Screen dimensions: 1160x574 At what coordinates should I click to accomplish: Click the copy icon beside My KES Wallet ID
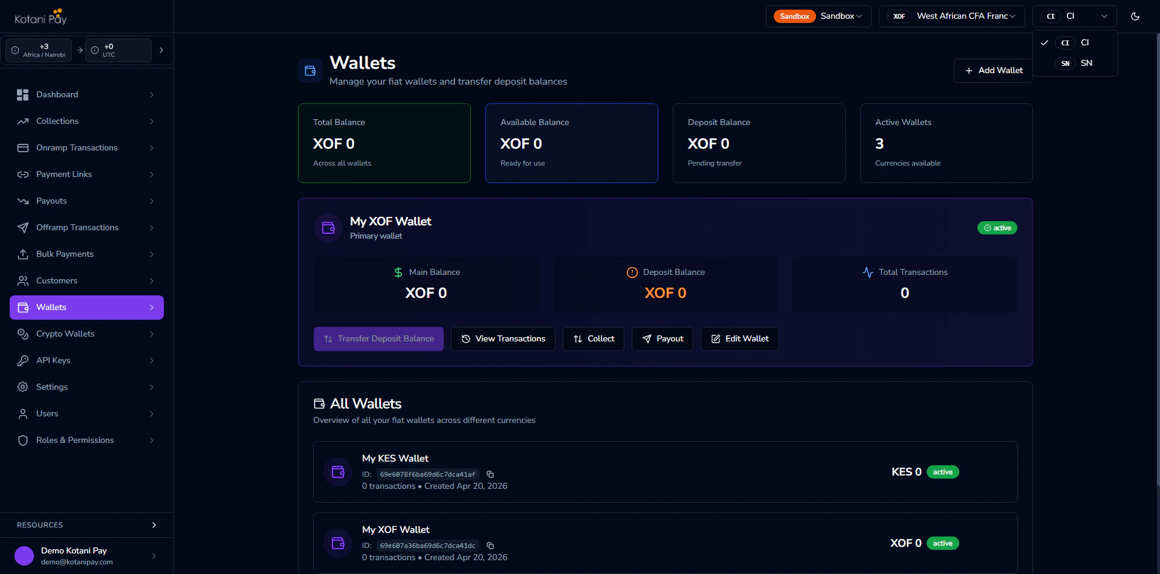[490, 474]
